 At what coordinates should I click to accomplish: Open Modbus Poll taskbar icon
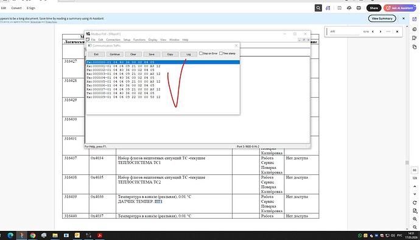88,235
